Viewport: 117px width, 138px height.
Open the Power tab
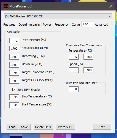[x=47, y=25]
